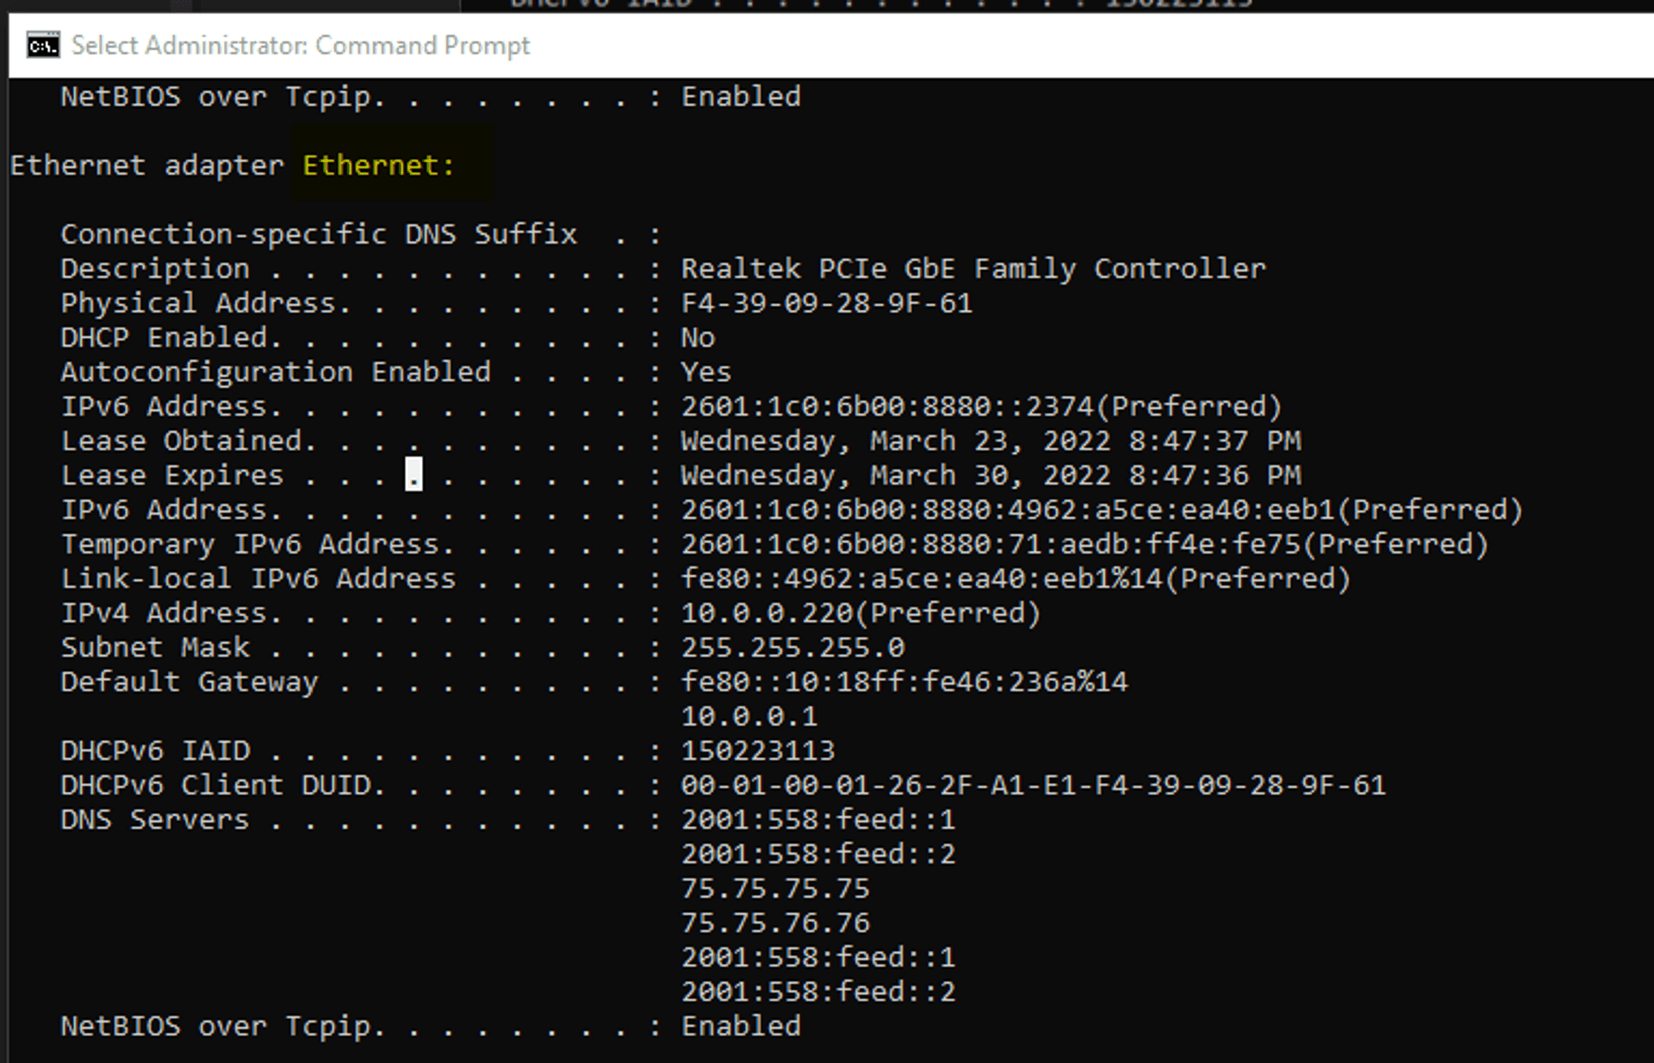Screen dimensions: 1654x1063
Task: Click the DNS server 75.75.75.75 entry
Action: pyautogui.click(x=775, y=888)
